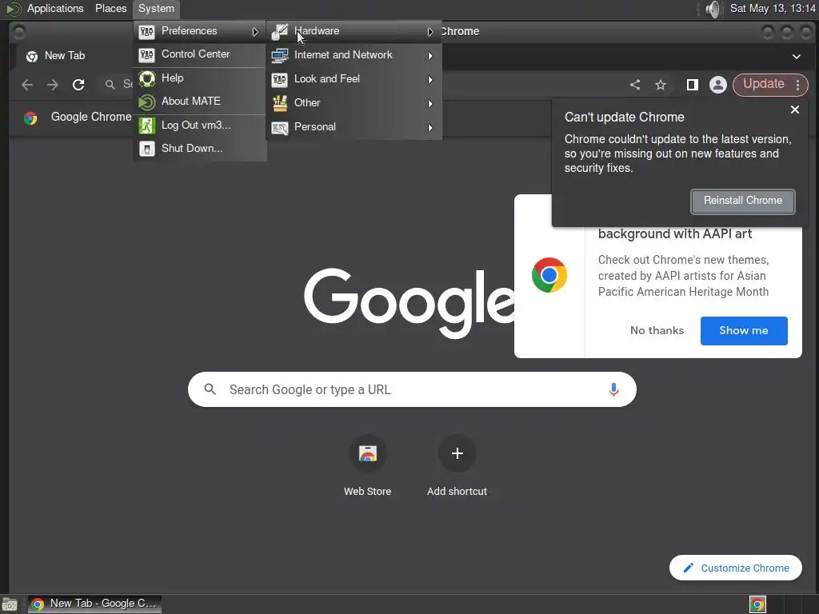Open Internet and Network submenu

click(x=354, y=55)
